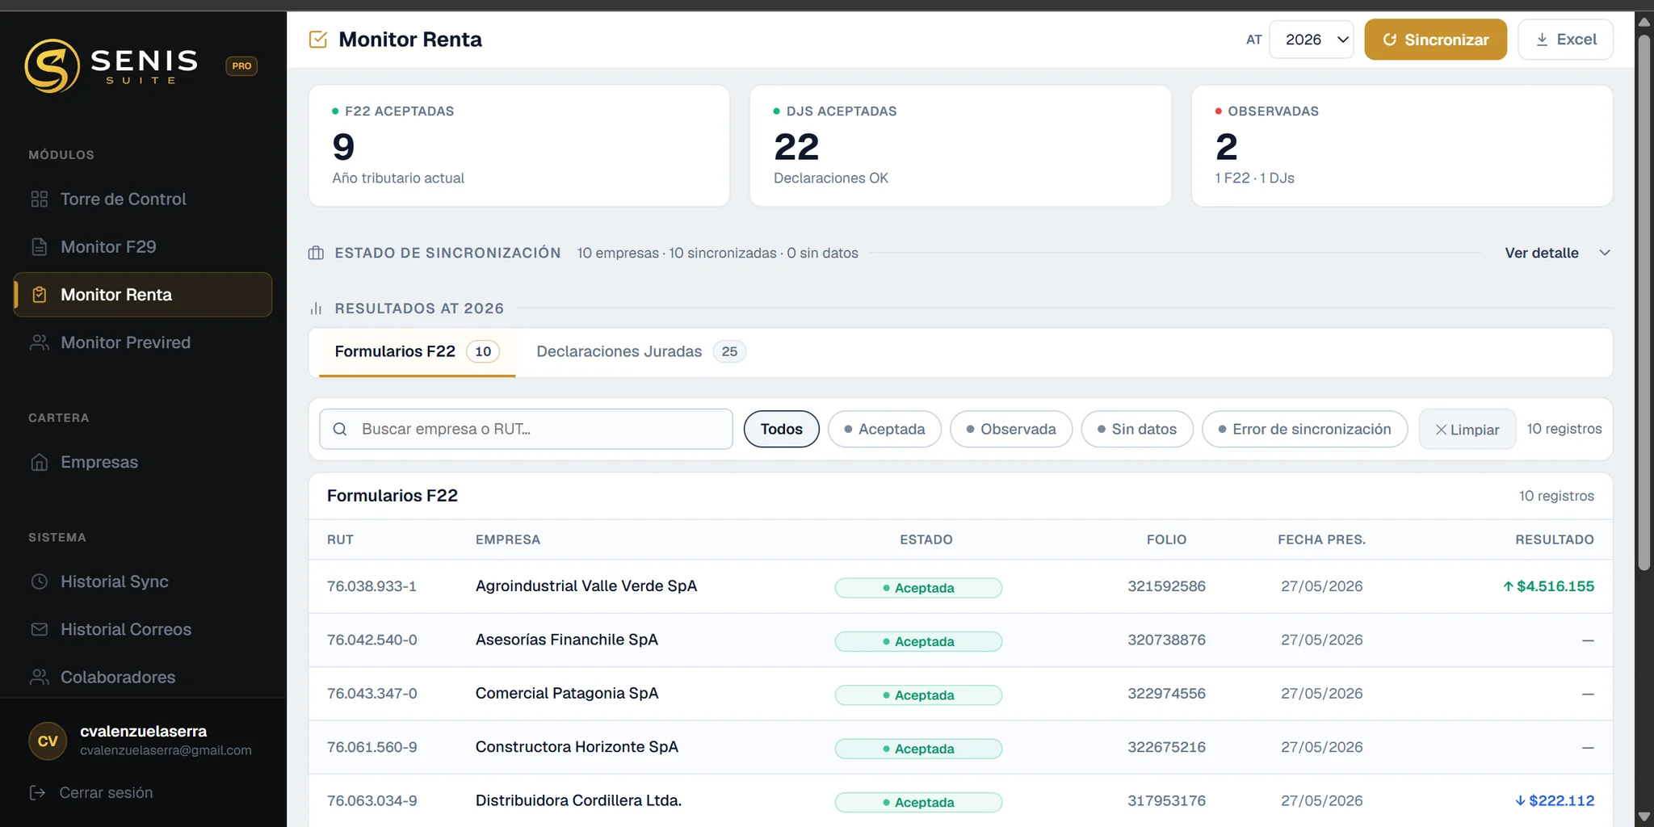
Task: Click the Senis Suite logo
Action: click(x=111, y=65)
